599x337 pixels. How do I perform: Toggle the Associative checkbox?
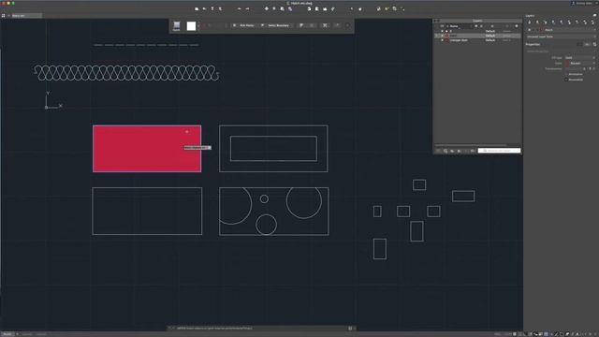coord(566,80)
